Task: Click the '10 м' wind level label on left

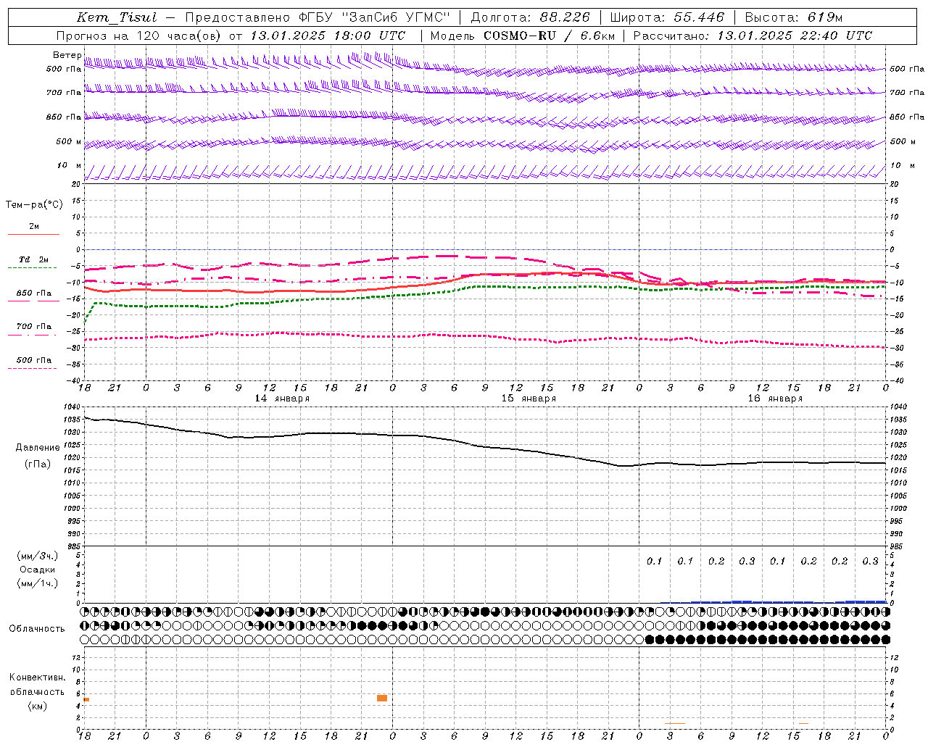Action: click(70, 165)
